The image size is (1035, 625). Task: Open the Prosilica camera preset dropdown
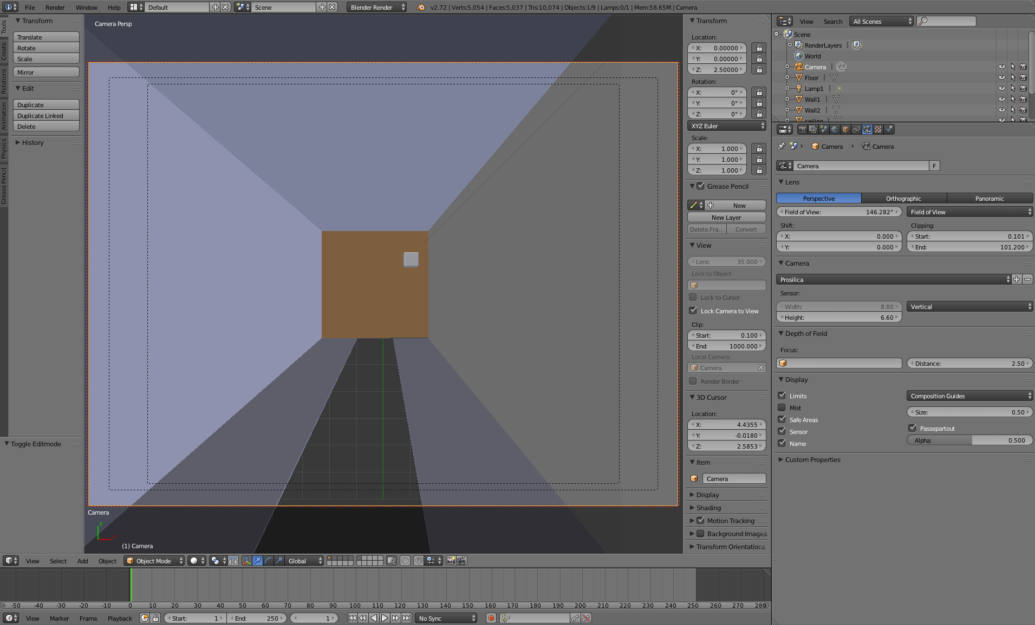pos(894,279)
